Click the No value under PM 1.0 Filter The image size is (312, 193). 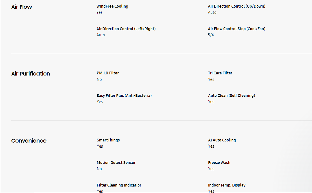(x=99, y=79)
